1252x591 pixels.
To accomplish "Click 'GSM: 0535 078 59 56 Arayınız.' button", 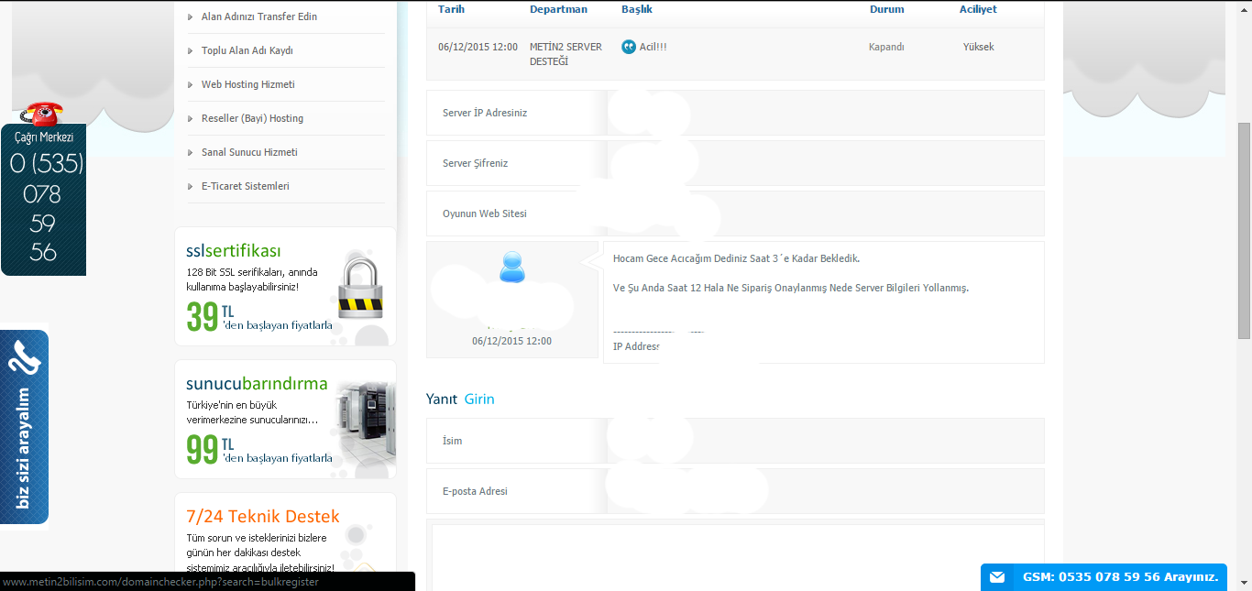I will [x=1104, y=577].
